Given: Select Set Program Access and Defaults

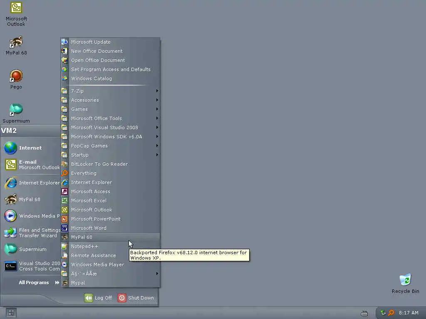Looking at the screenshot, I should click(x=110, y=69).
